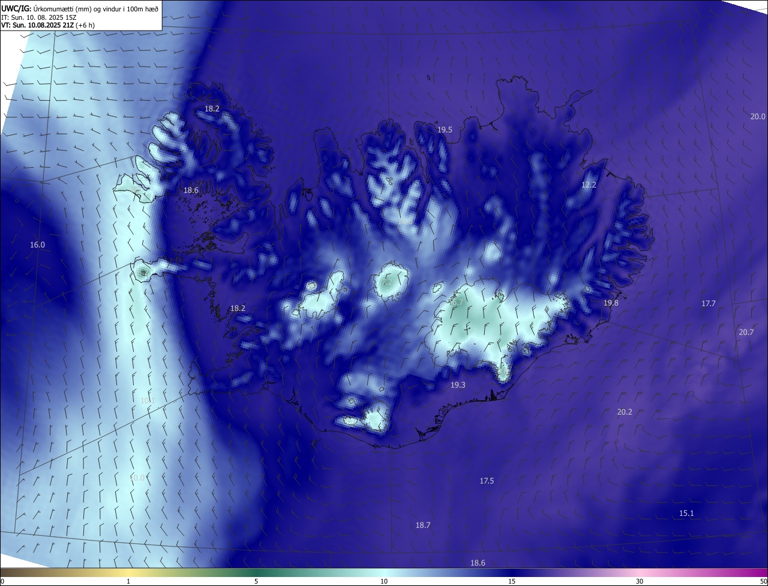Click the valid time line "VT: Sun. 10.08.2025 21Z"
768x586 pixels.
(37, 25)
